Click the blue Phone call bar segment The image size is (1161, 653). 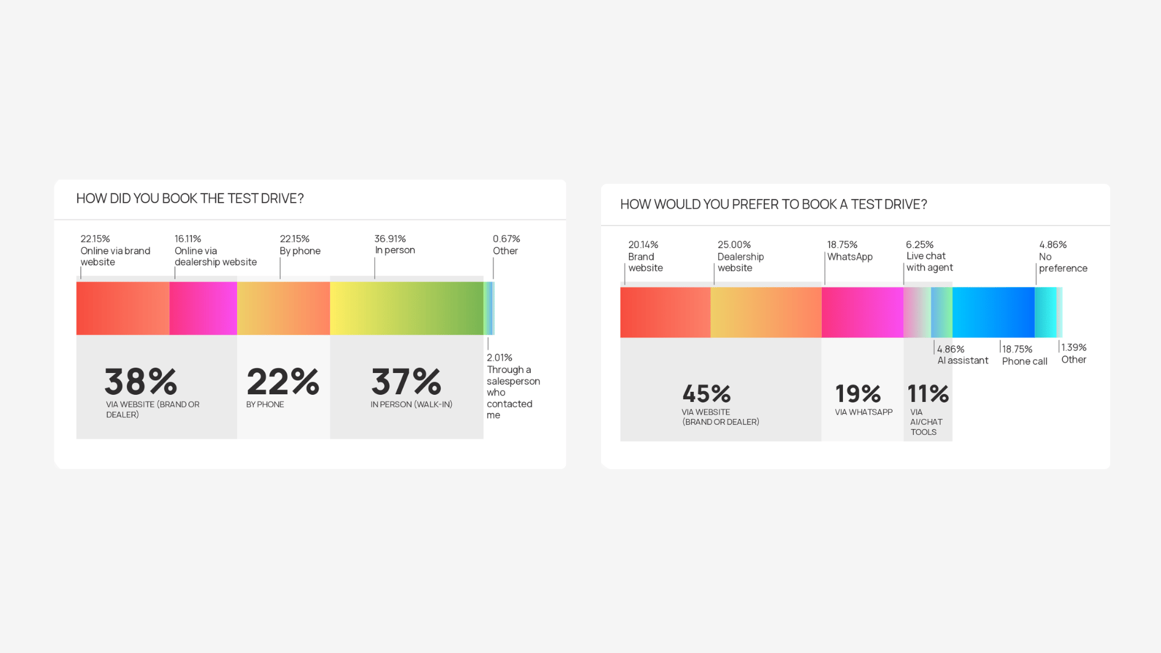[x=994, y=312]
